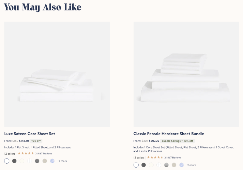Open 21,867 Reviews for Classic Percale Bundle
Viewport: 243px width, 170px height.
point(173,157)
